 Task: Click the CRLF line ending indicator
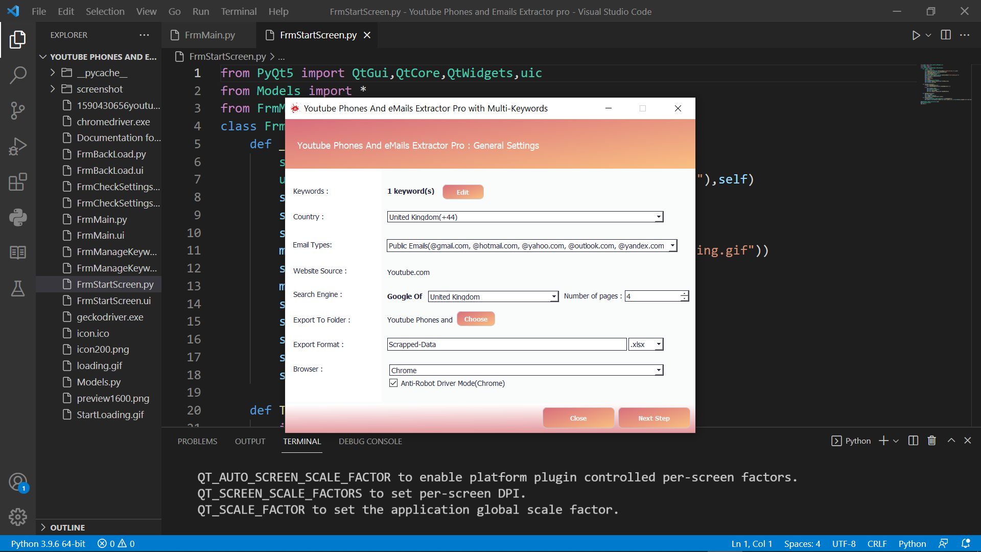click(x=877, y=544)
